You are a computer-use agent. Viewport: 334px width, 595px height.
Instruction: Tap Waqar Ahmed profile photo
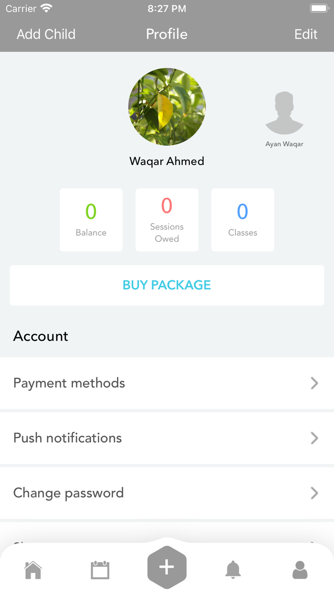click(x=167, y=107)
